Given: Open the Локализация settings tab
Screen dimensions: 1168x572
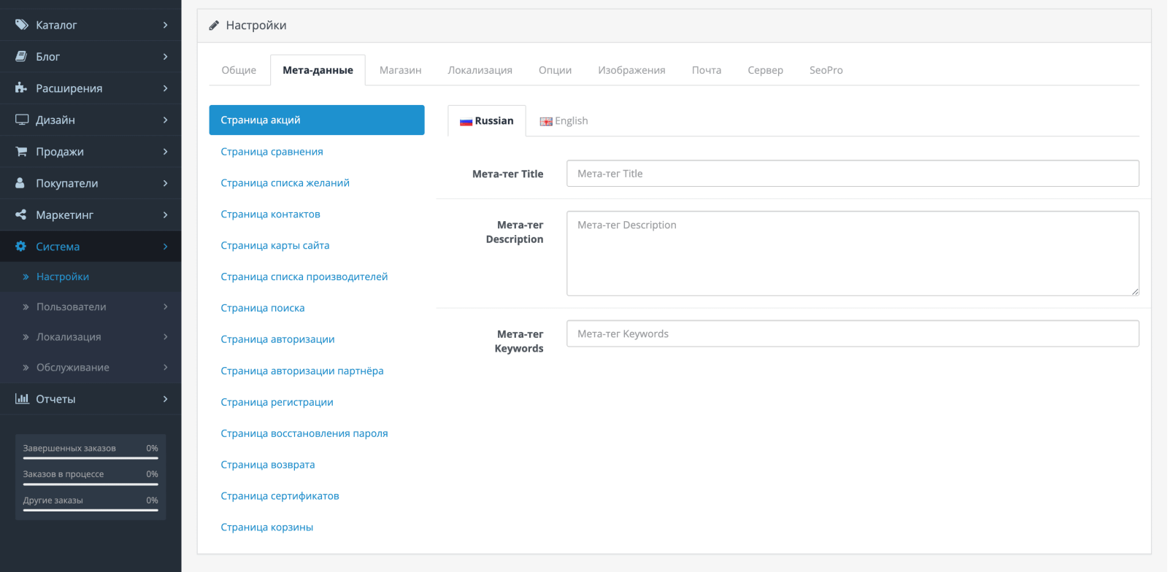Looking at the screenshot, I should click(x=480, y=70).
